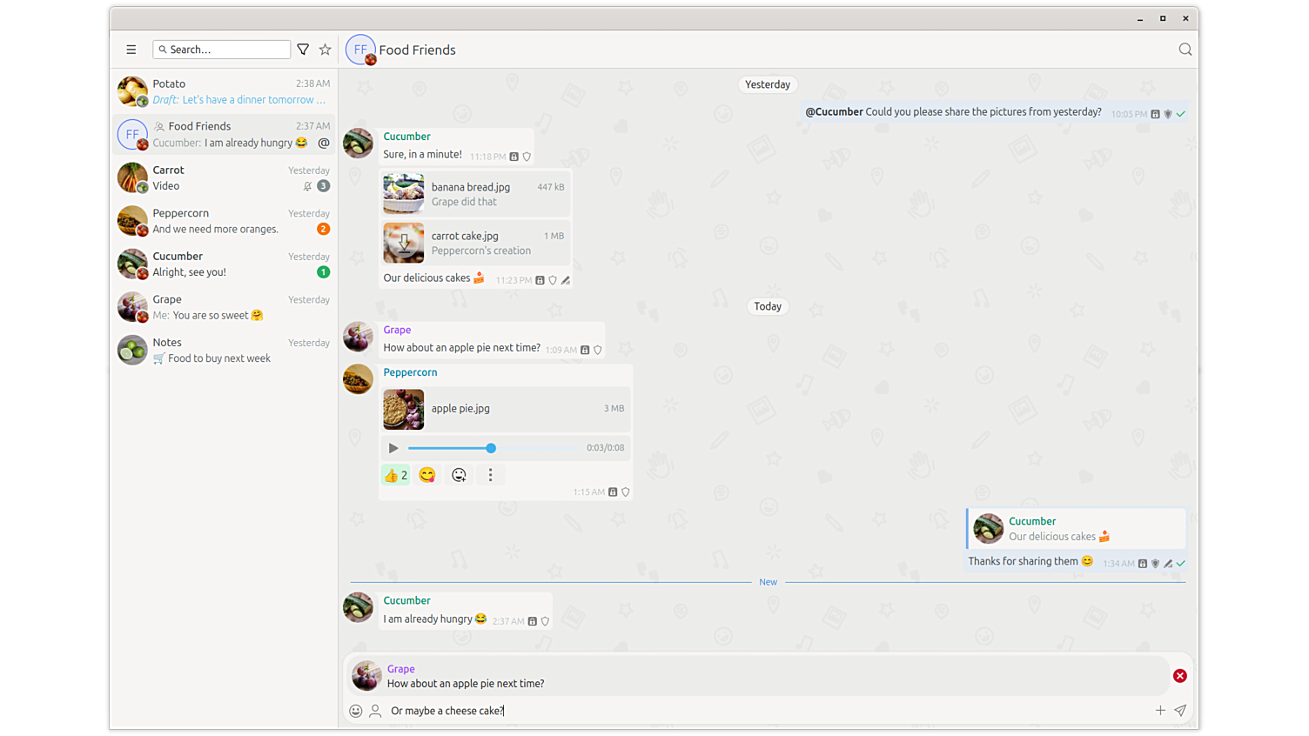Toggle the yummy face reaction
The width and height of the screenshot is (1309, 736).
(x=427, y=475)
